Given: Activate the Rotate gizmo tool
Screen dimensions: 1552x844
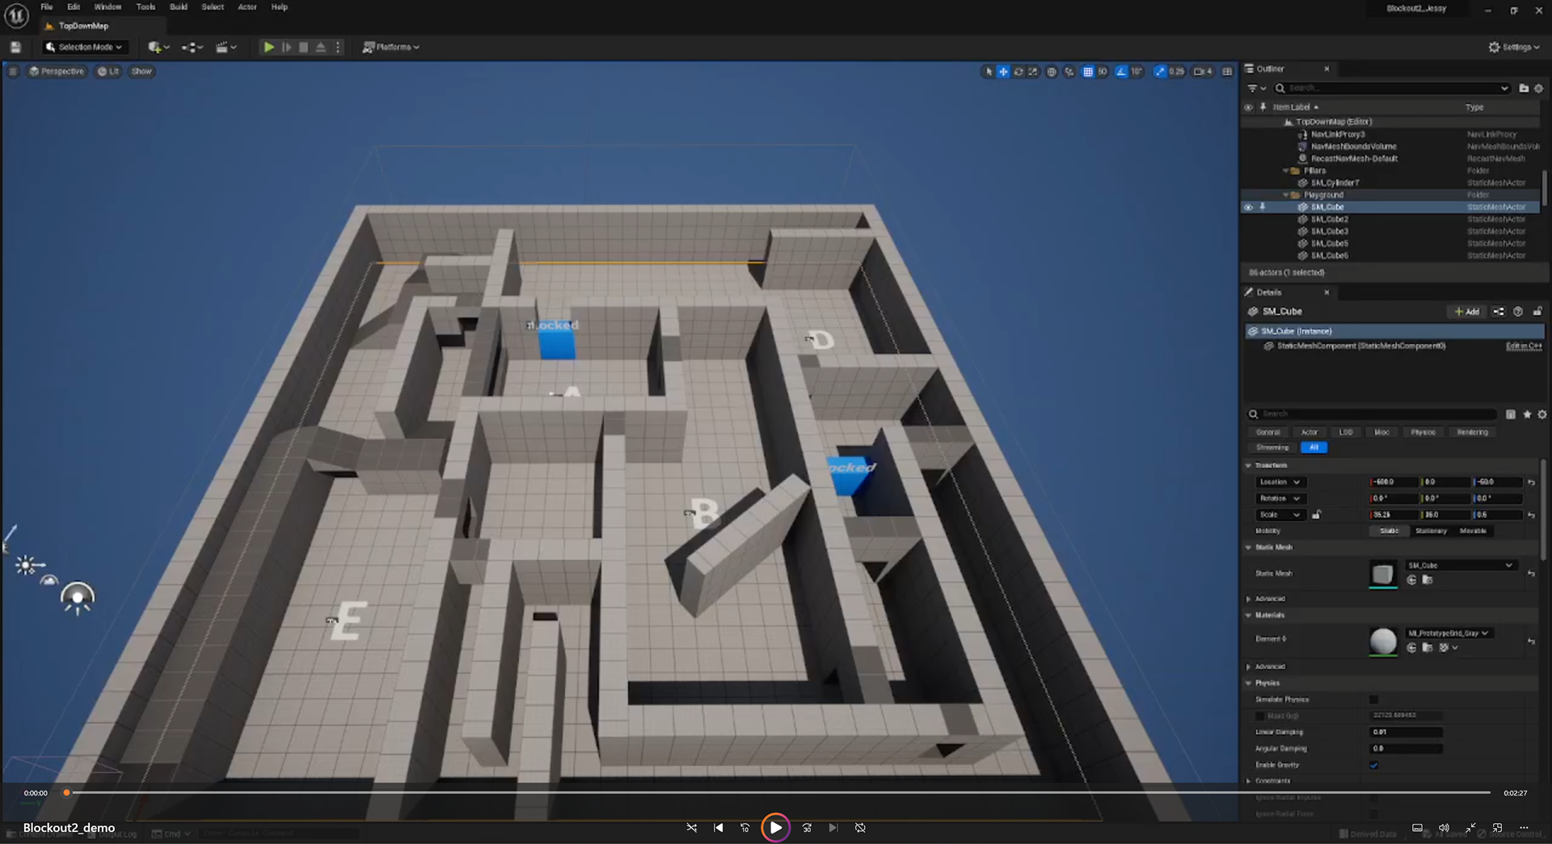Looking at the screenshot, I should [x=1018, y=72].
